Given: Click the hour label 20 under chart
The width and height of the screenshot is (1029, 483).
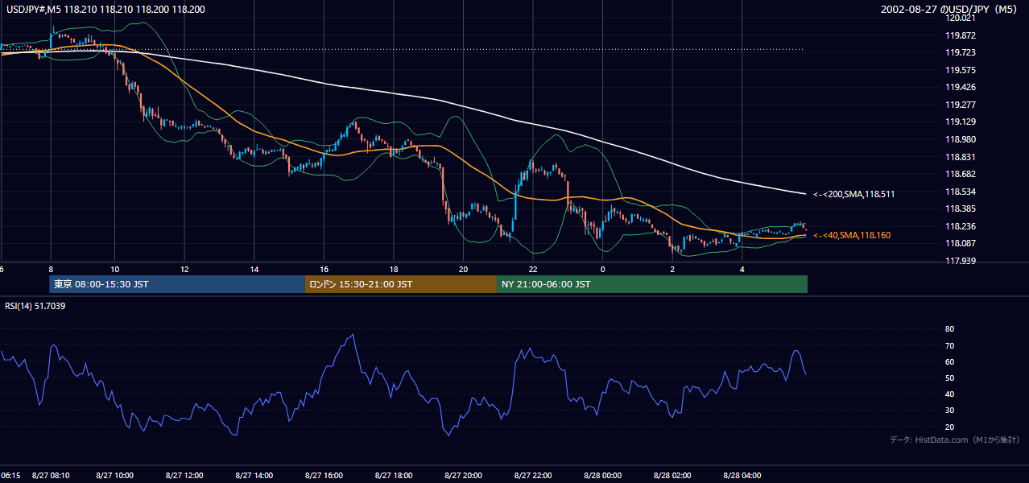Looking at the screenshot, I should (x=463, y=270).
